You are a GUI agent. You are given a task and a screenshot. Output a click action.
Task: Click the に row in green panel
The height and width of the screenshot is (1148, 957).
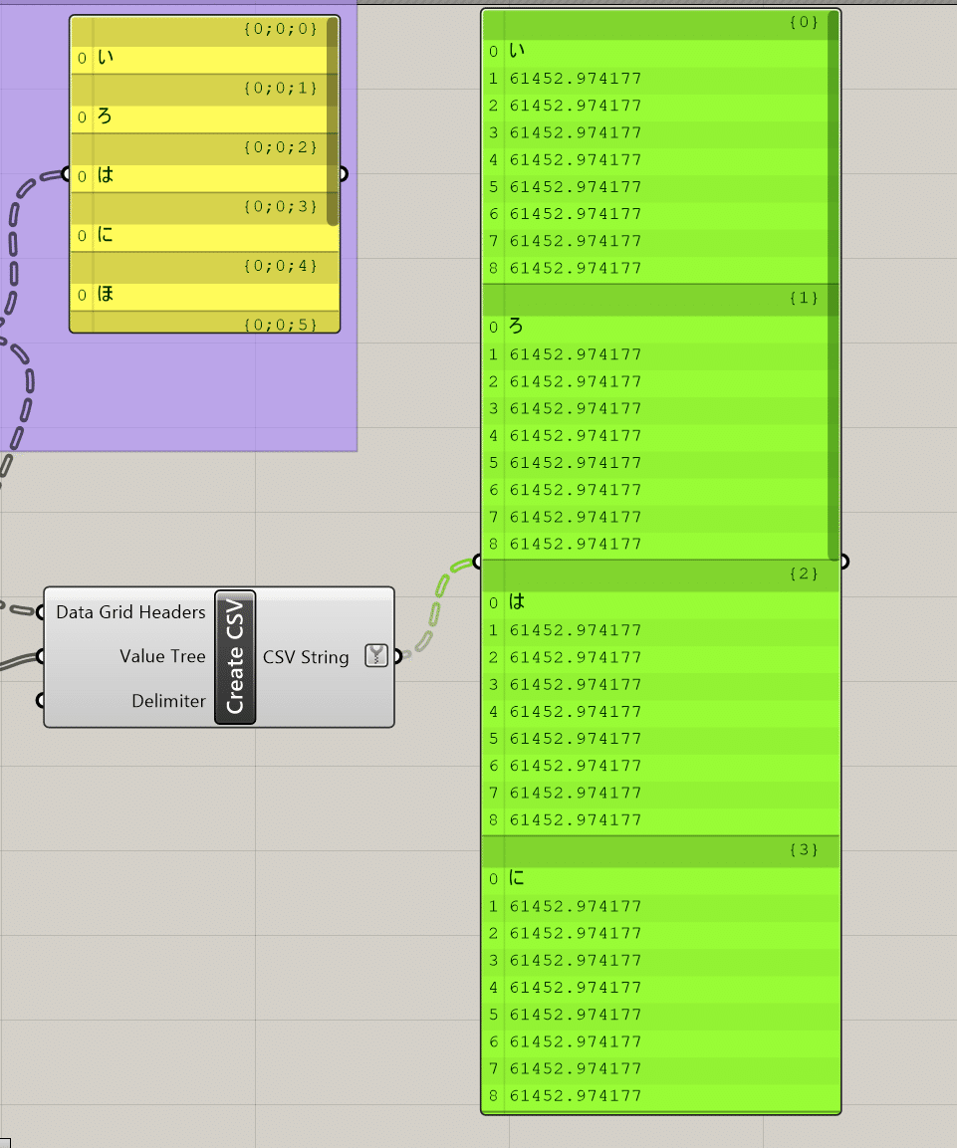pos(660,878)
